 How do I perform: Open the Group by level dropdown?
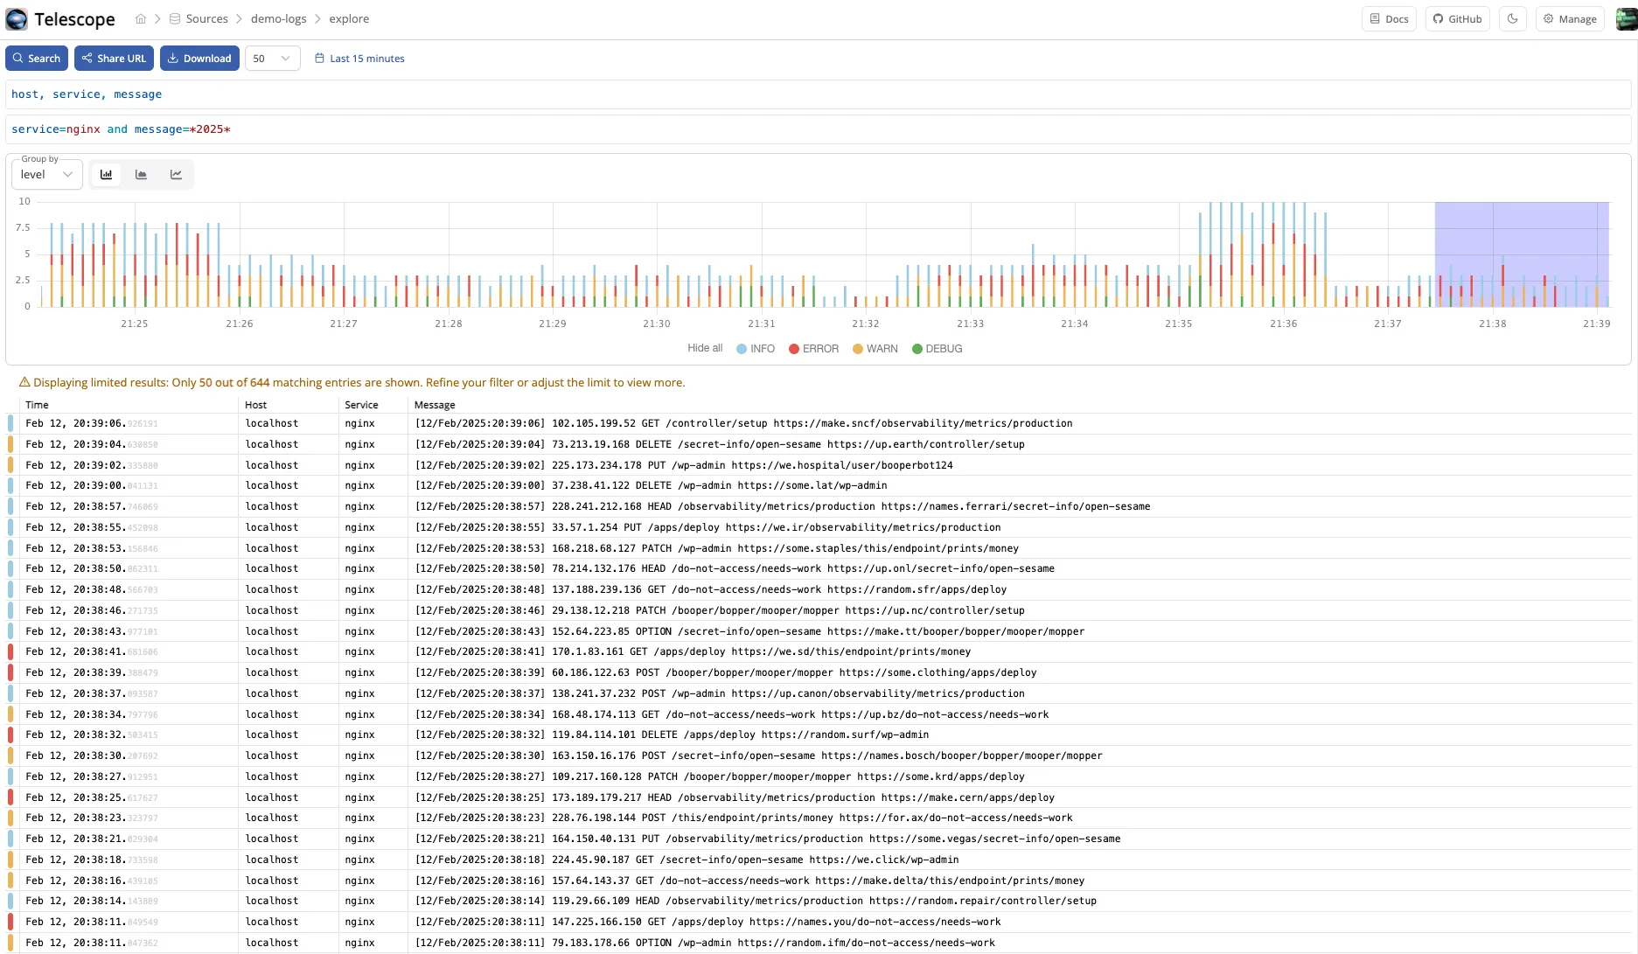pyautogui.click(x=45, y=174)
